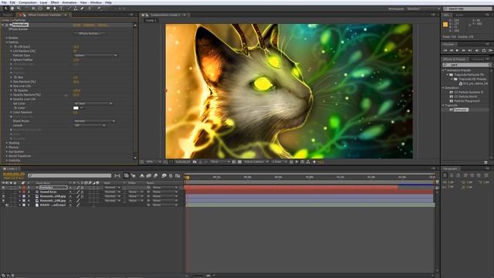Select the Clone Stamp tool
This screenshot has height=278, width=494.
76,8
